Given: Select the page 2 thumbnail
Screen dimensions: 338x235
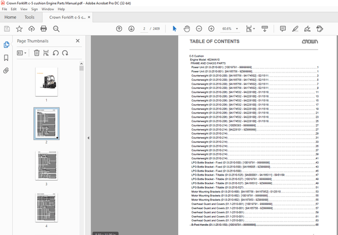Looking at the screenshot, I should [x=46, y=124].
